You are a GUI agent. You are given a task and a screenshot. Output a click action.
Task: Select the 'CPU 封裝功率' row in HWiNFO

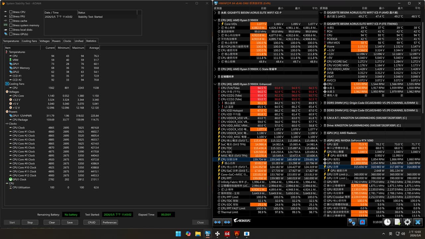click(265, 159)
